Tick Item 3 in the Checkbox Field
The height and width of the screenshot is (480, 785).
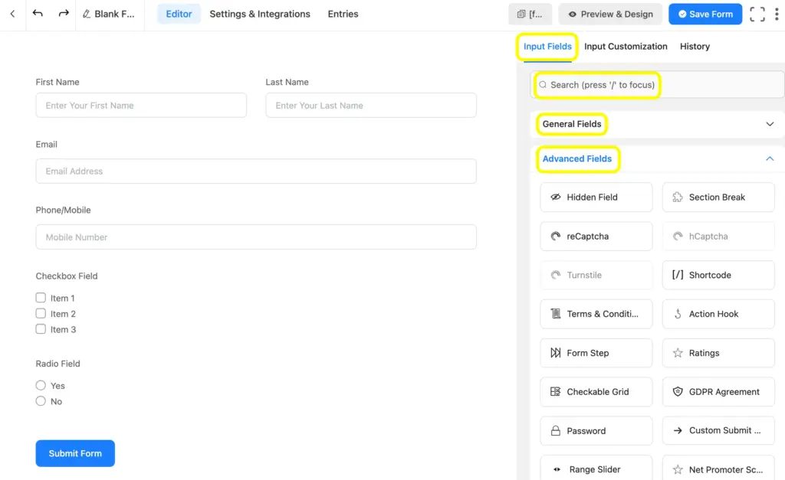tap(41, 329)
